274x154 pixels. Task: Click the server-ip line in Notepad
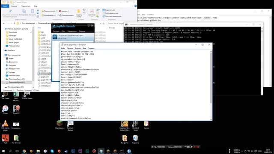click(72, 85)
